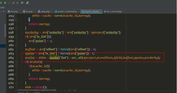
Task: Click 'return $array;' on line 269
Action: click(x=39, y=79)
